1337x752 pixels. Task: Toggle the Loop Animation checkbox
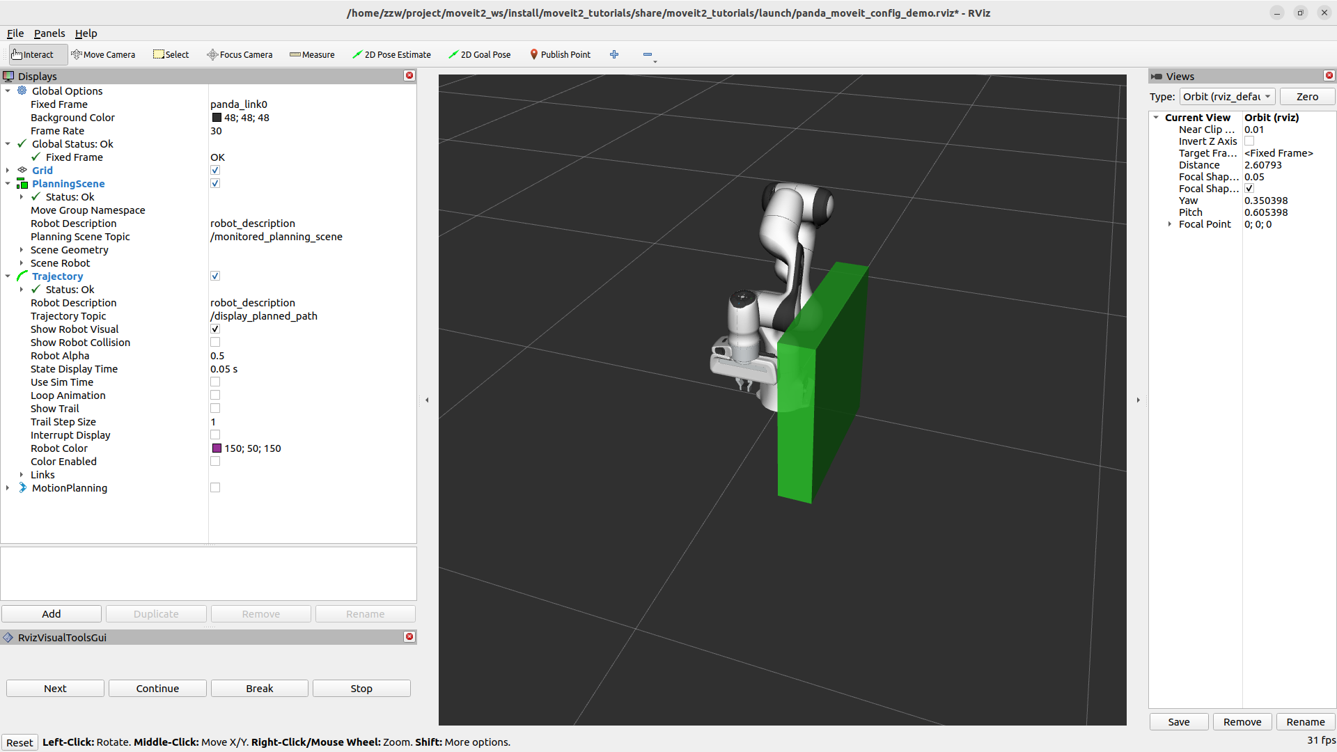pos(215,395)
